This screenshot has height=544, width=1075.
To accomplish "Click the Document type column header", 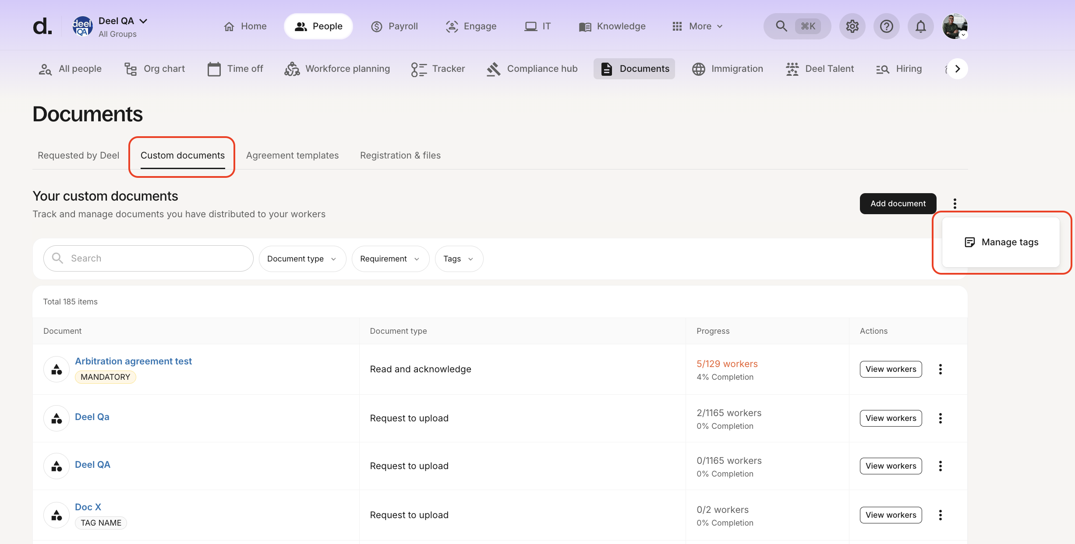I will click(x=398, y=331).
